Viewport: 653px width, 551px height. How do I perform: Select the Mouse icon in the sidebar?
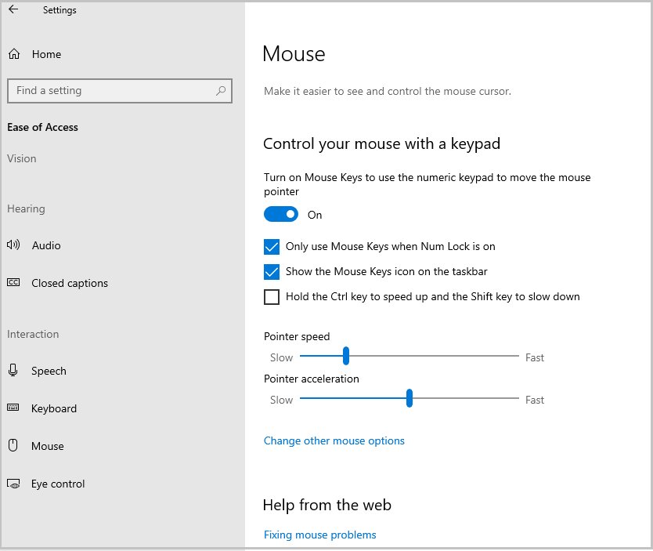coord(13,445)
